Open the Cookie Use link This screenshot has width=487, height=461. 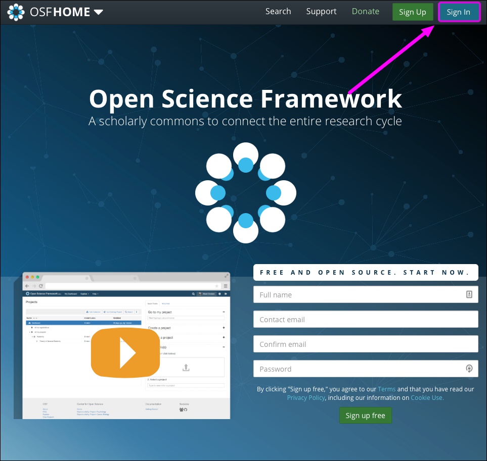427,398
